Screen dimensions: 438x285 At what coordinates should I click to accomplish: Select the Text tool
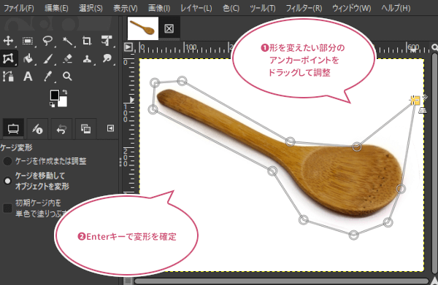[28, 76]
